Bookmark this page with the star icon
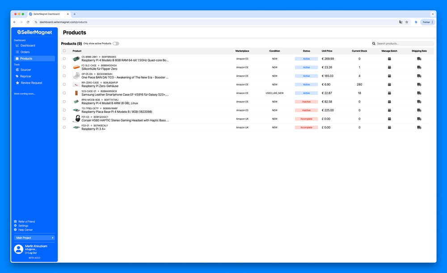Screen dimensions: 447x273 click(x=407, y=22)
